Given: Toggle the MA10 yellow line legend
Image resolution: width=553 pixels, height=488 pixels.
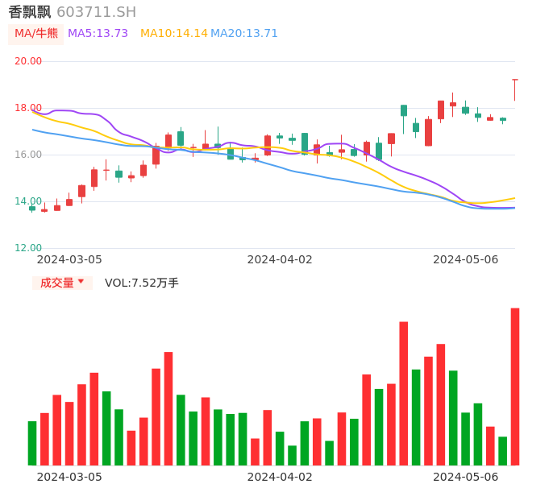Looking at the screenshot, I should pos(173,34).
